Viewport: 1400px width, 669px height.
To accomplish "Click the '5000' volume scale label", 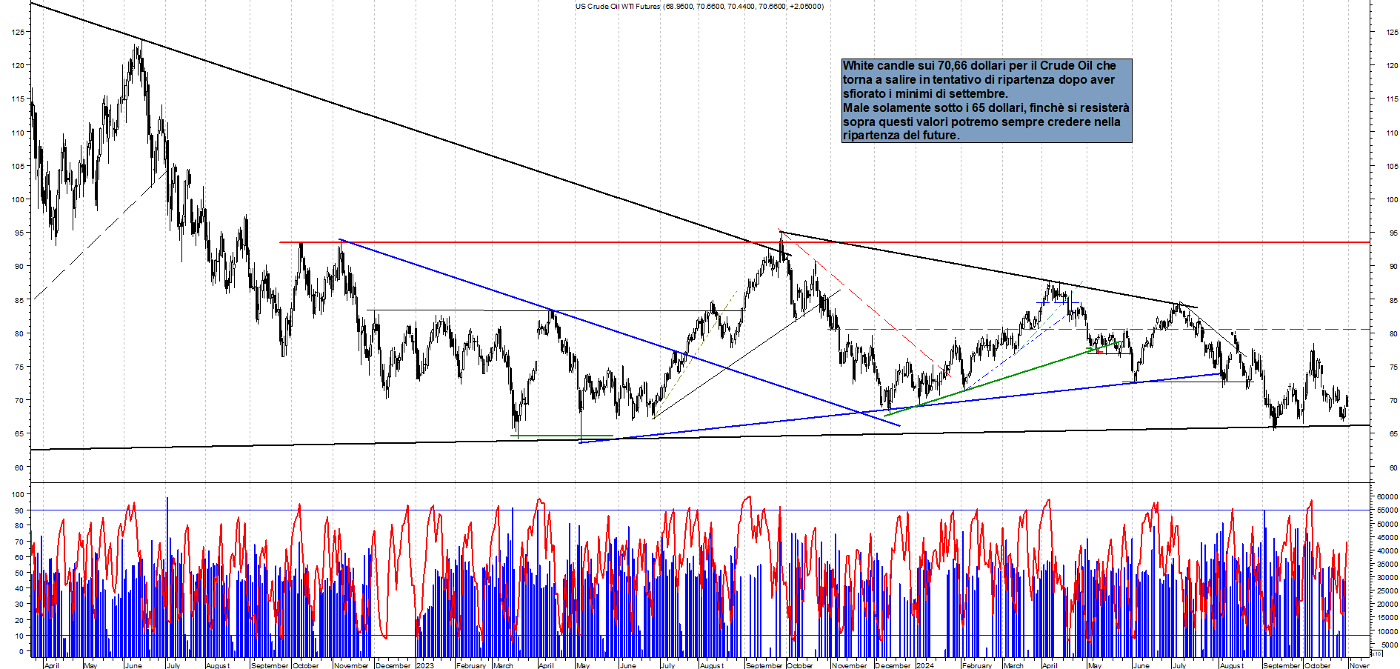I will tap(1389, 645).
